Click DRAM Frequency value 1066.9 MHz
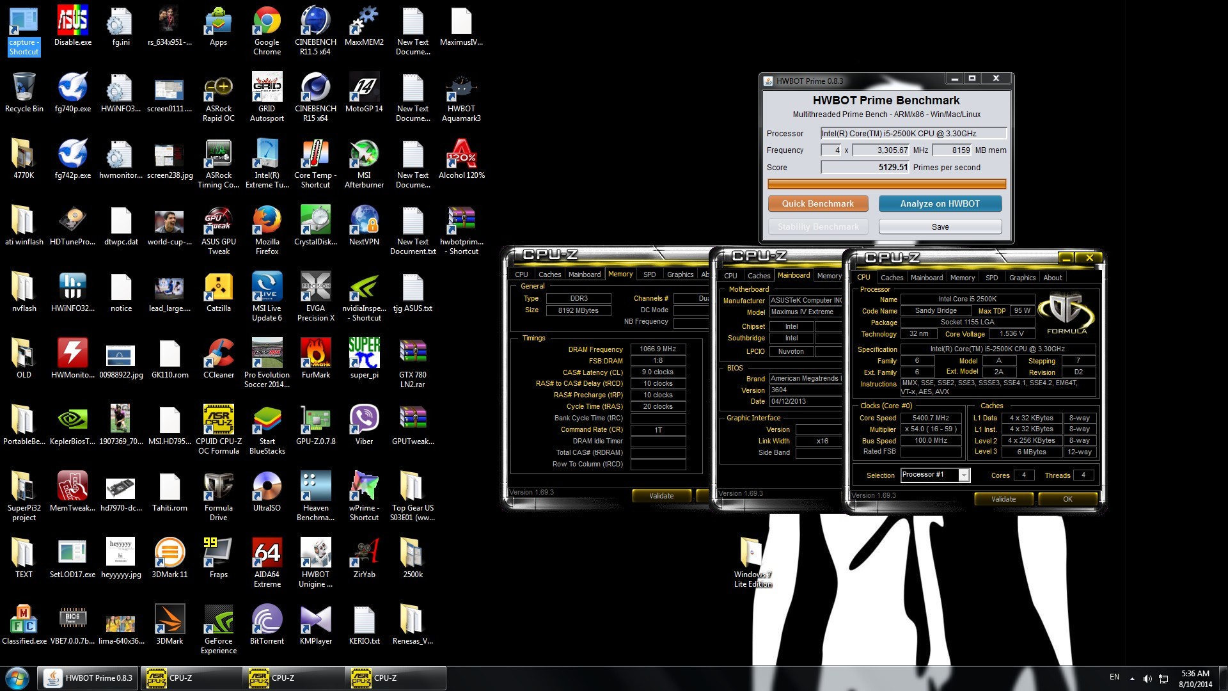The width and height of the screenshot is (1228, 691). tap(657, 349)
